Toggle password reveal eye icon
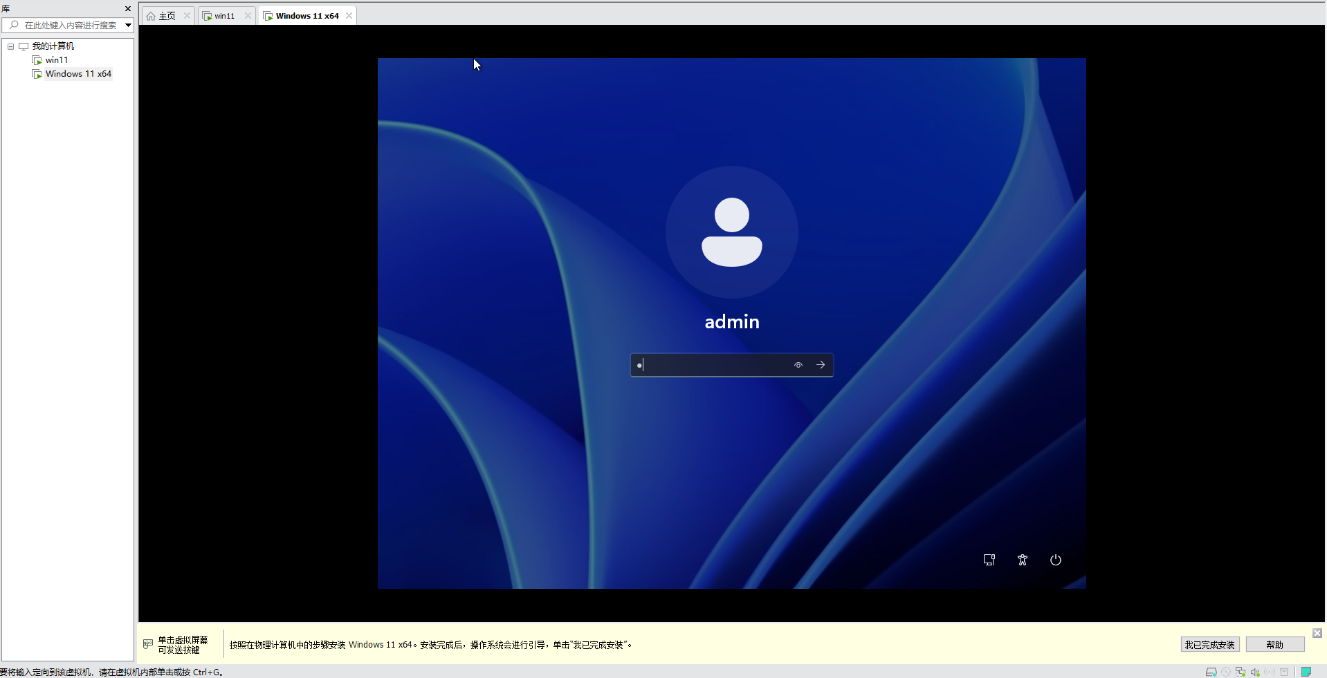 click(x=798, y=365)
